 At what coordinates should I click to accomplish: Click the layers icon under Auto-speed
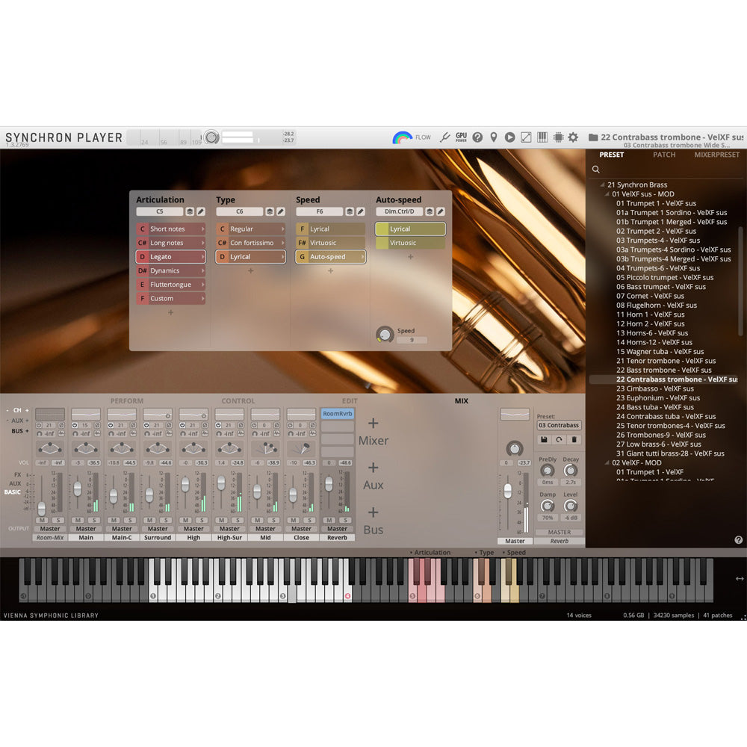pyautogui.click(x=430, y=211)
